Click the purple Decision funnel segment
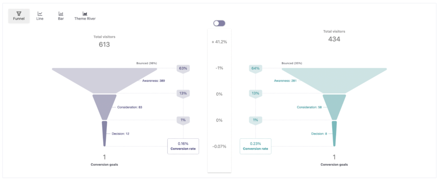 (x=104, y=133)
